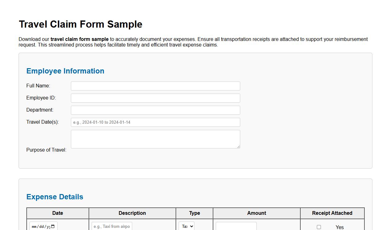Click the Travel Claim Form Sample page title

(x=80, y=24)
